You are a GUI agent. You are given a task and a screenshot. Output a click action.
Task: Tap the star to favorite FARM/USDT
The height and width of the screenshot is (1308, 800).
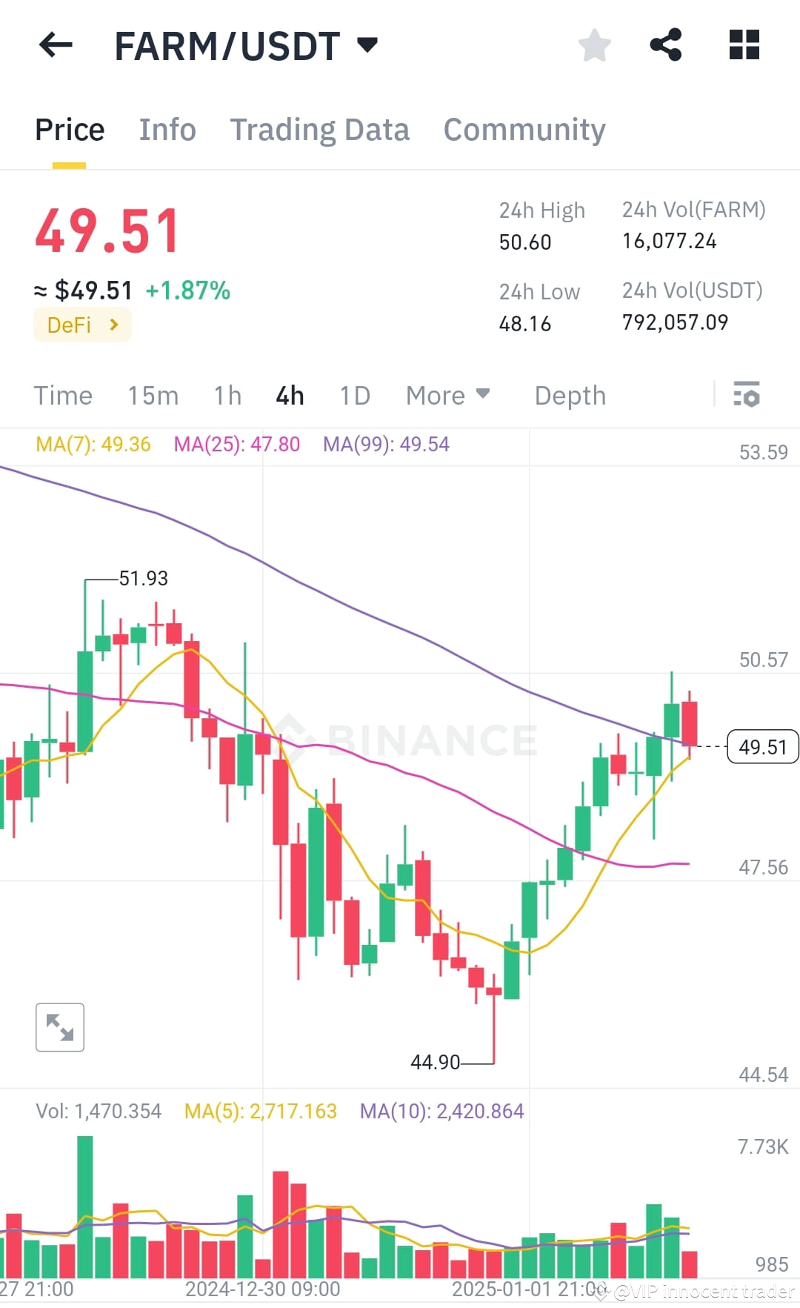click(x=594, y=46)
